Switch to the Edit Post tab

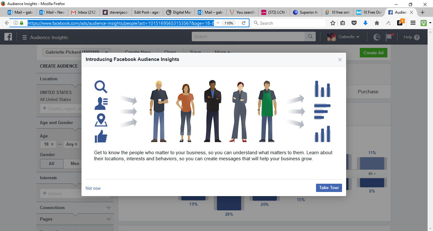(x=147, y=12)
